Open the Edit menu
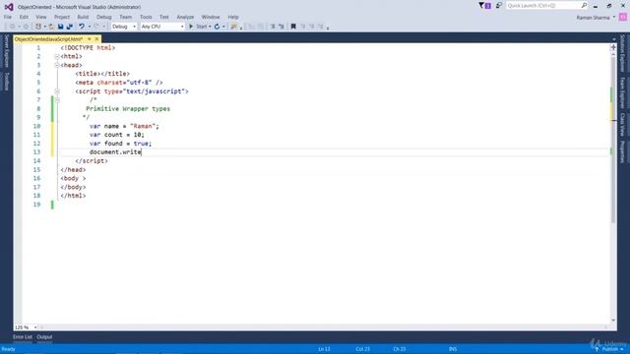 tap(24, 17)
